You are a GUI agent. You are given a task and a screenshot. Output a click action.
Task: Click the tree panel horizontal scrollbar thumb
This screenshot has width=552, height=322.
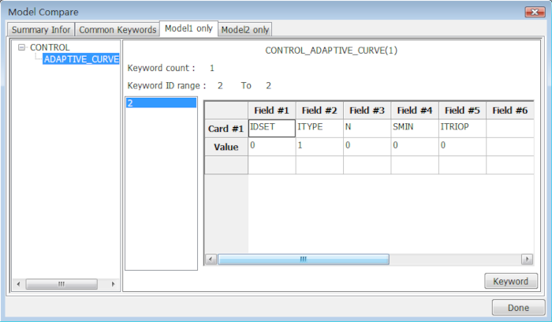coord(62,284)
